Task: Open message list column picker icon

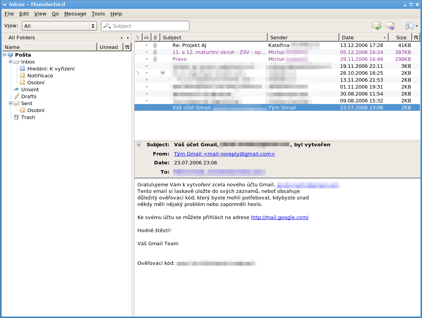Action: coord(416,37)
